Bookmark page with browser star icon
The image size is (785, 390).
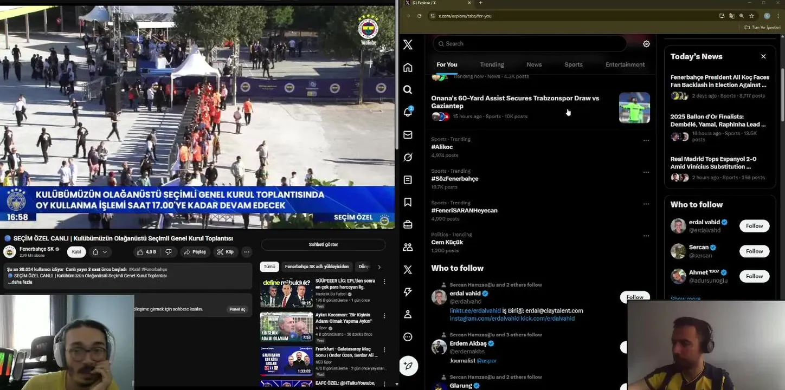point(751,16)
